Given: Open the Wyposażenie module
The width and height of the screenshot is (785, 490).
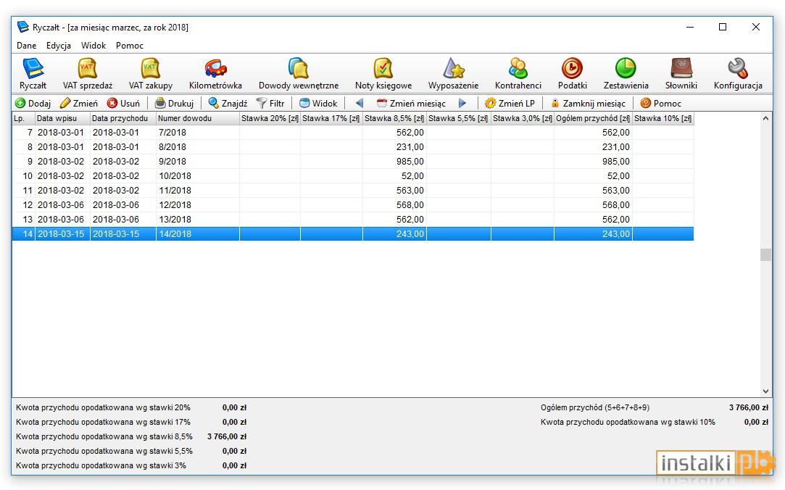Looking at the screenshot, I should (453, 74).
